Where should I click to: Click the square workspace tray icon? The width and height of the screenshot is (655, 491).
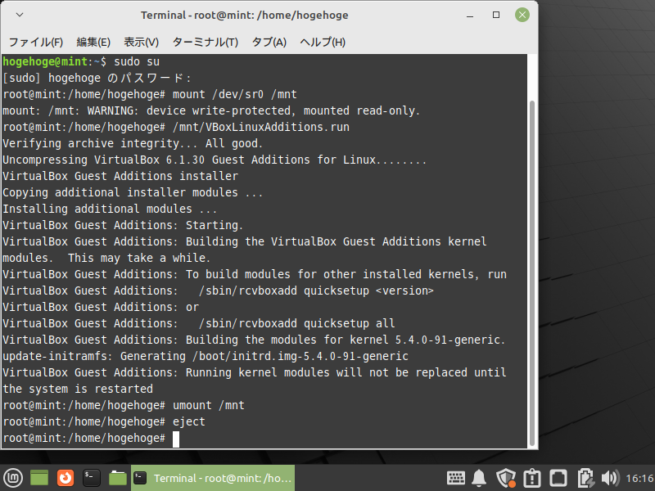558,478
